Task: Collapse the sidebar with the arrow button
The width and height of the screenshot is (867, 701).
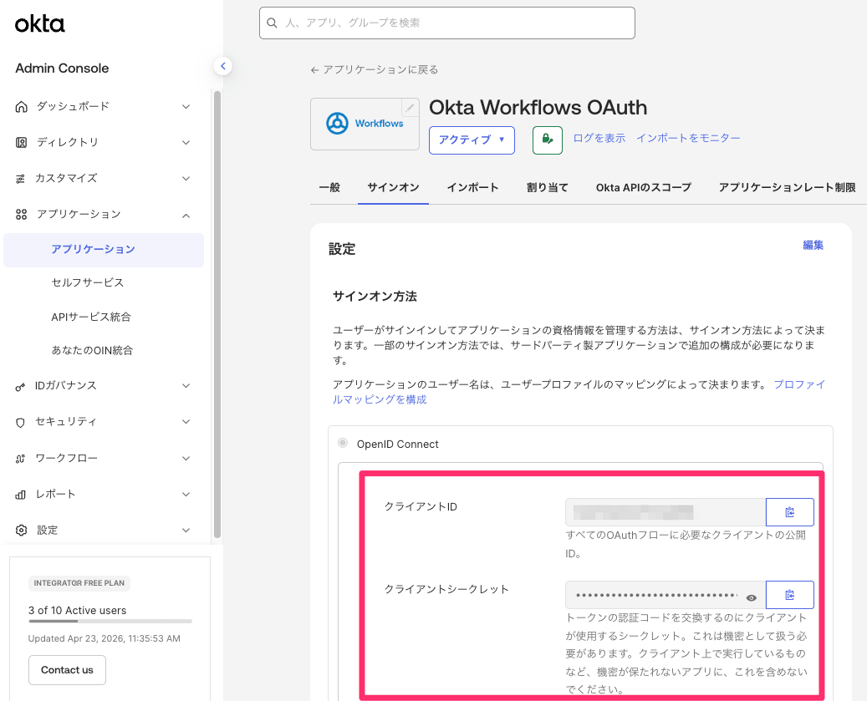Action: 222,66
